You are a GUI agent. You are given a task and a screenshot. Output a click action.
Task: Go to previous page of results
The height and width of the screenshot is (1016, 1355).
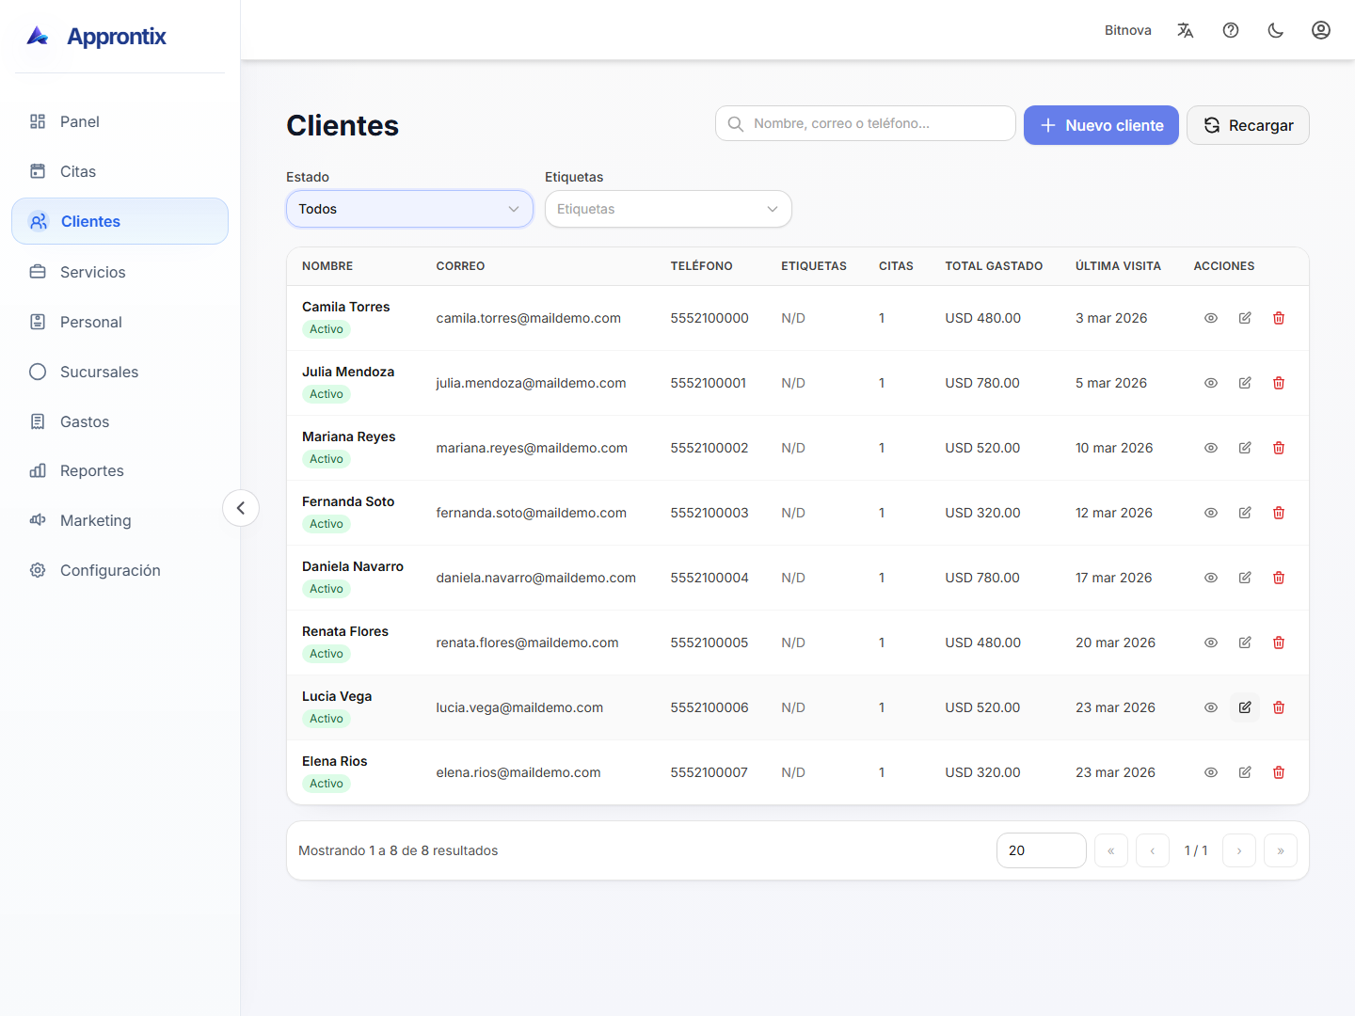click(x=1153, y=850)
